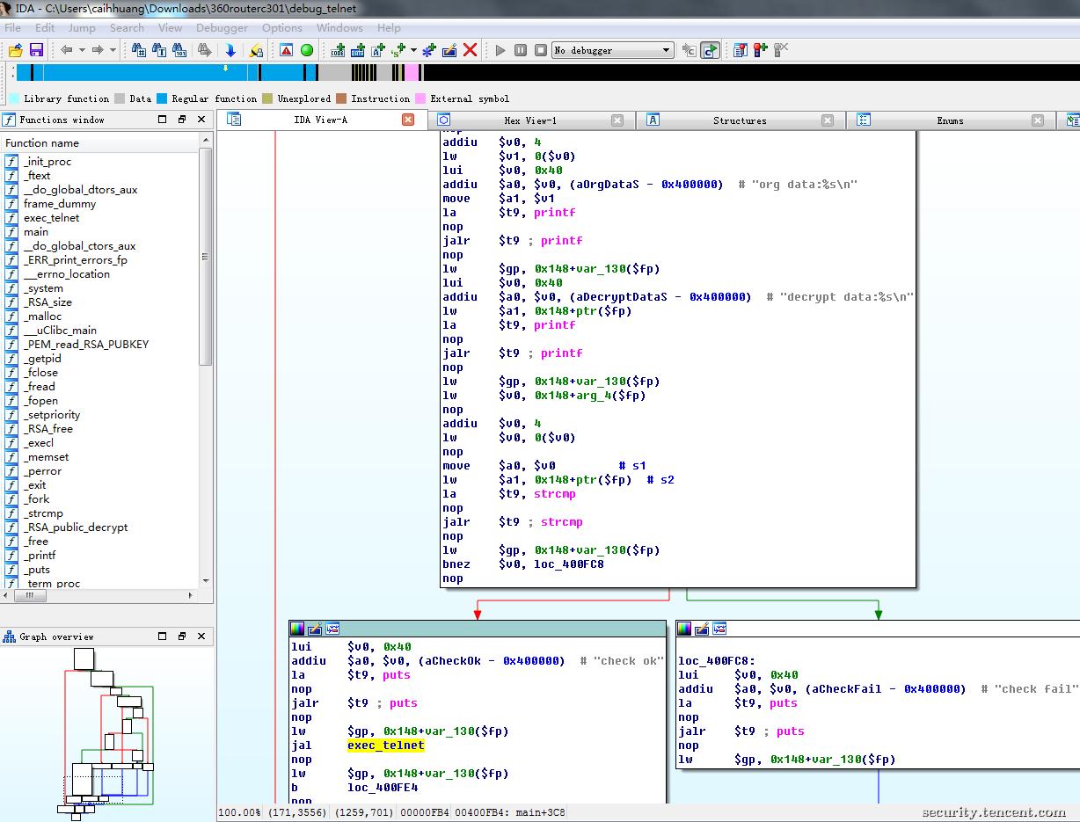The width and height of the screenshot is (1080, 822).
Task: Click the blue down arrow jump icon
Action: coord(230,50)
